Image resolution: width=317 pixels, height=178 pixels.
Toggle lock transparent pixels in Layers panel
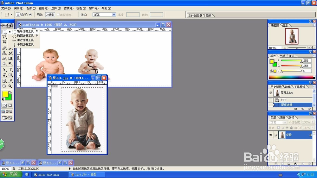tap(279, 128)
